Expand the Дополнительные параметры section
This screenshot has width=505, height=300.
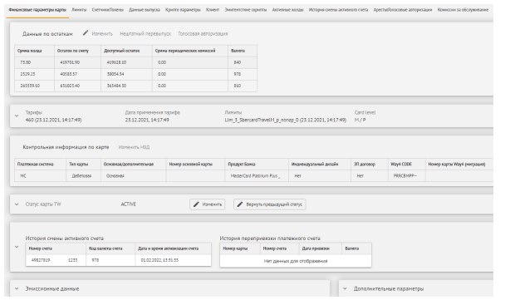tap(345, 288)
